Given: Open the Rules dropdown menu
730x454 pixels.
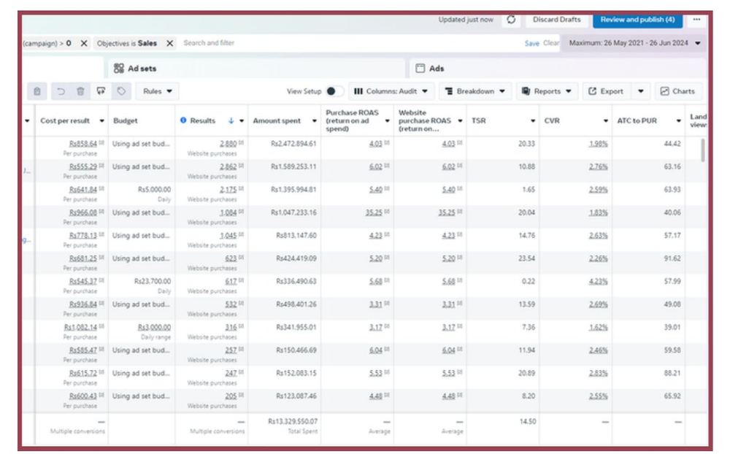Looking at the screenshot, I should click(x=158, y=91).
